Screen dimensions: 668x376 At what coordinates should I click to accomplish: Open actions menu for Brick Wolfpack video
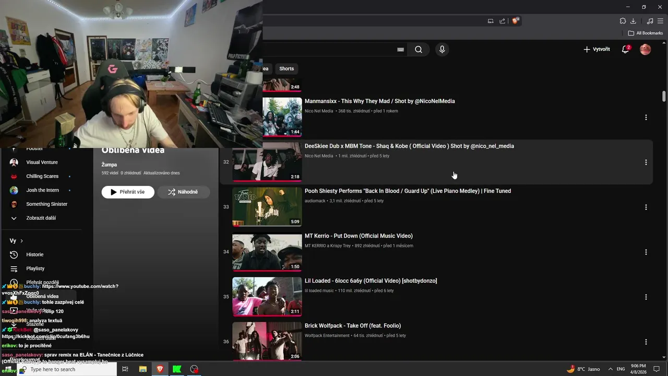pos(646,342)
